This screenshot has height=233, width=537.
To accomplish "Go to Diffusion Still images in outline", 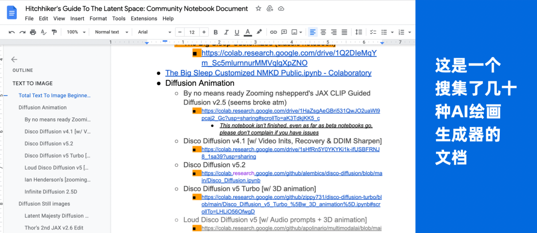I will (x=44, y=204).
